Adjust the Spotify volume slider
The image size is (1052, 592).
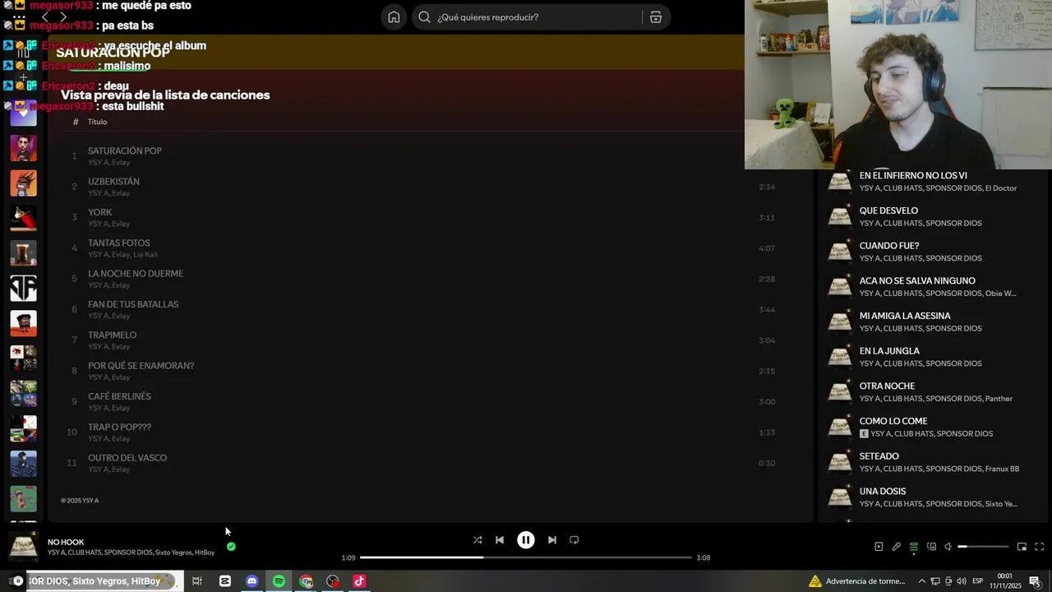click(983, 547)
